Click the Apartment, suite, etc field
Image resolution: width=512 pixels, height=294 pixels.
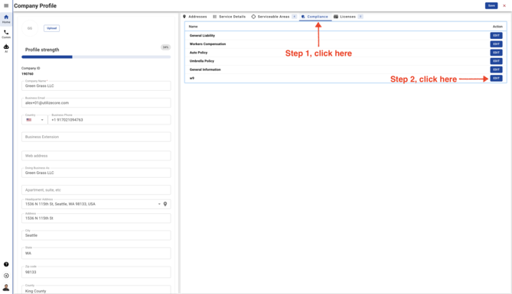96,189
